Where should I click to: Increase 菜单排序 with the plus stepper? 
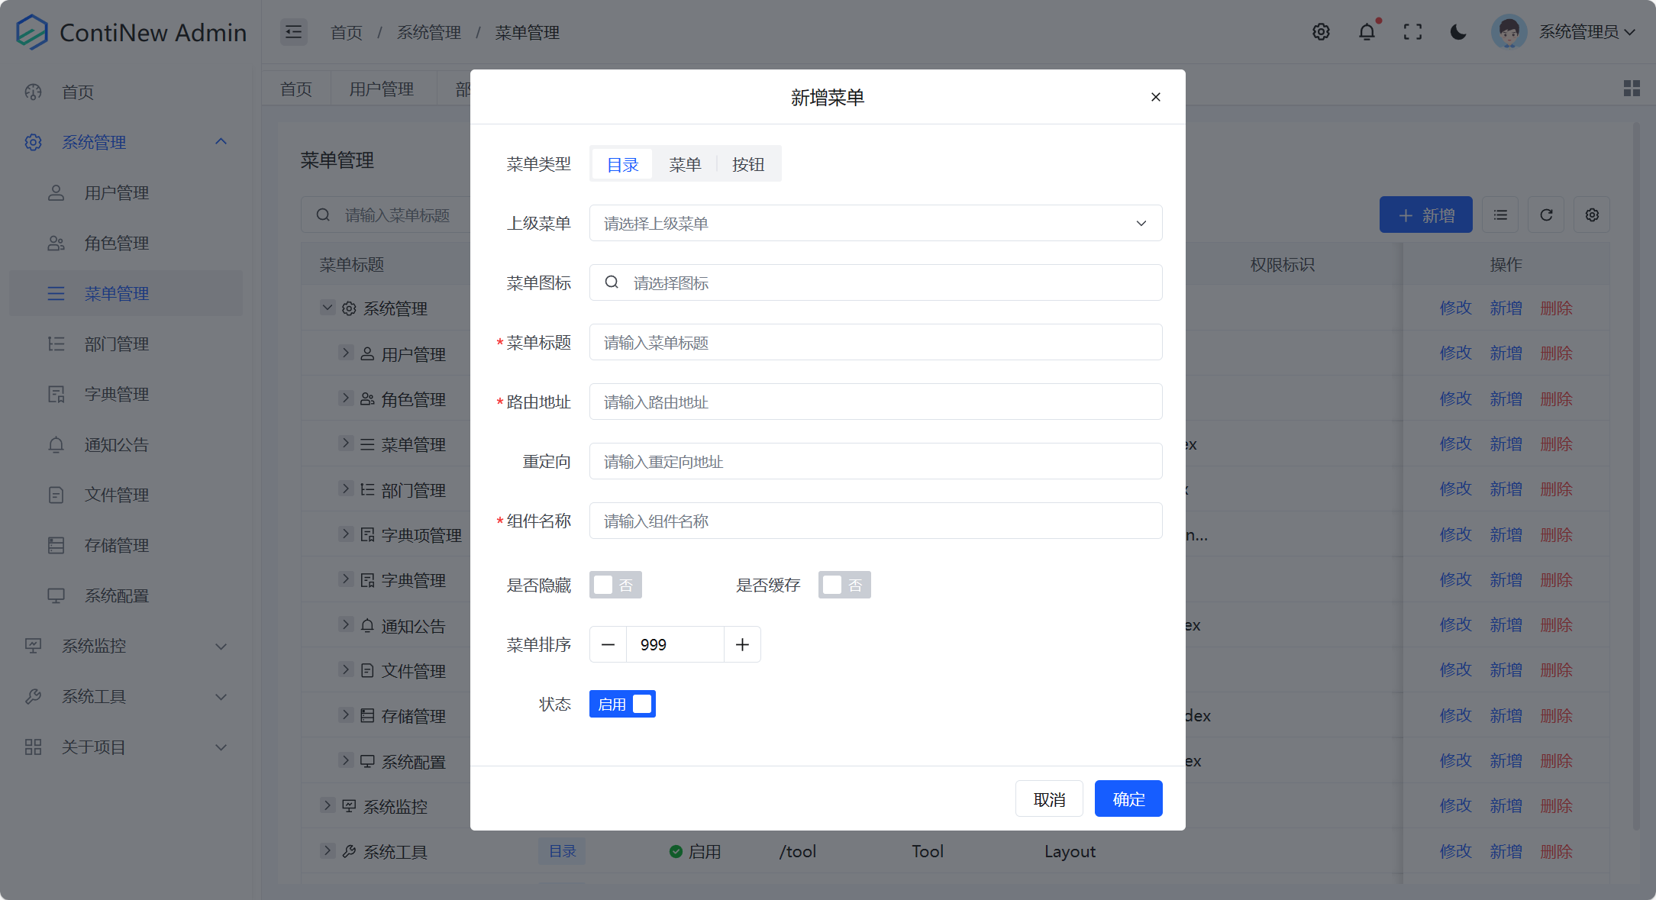(741, 644)
